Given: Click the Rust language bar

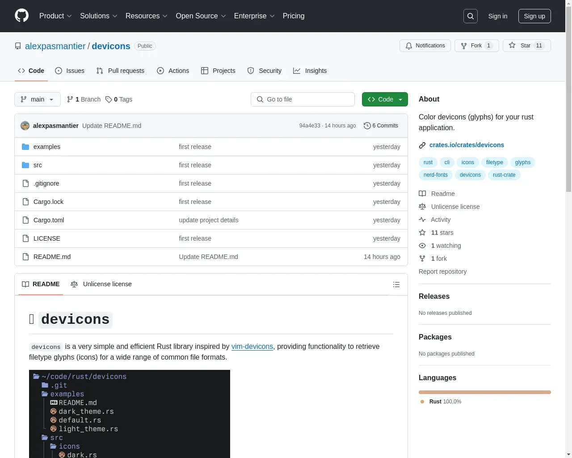Looking at the screenshot, I should [485, 392].
